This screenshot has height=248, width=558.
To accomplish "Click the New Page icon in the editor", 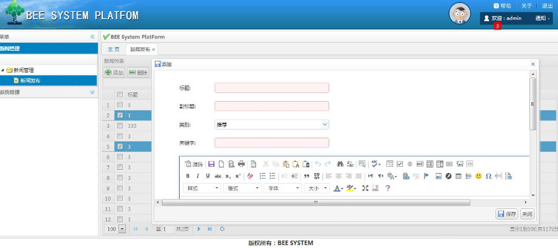I will click(x=221, y=164).
